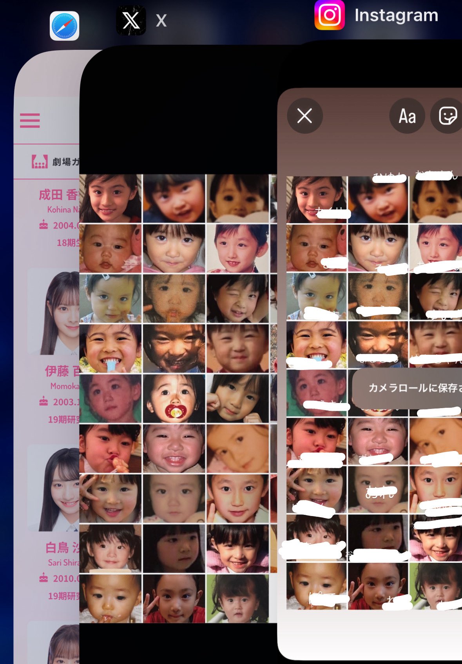This screenshot has height=664, width=462.
Task: Click the birthday cake icon beside 2003
Action: pyautogui.click(x=43, y=401)
